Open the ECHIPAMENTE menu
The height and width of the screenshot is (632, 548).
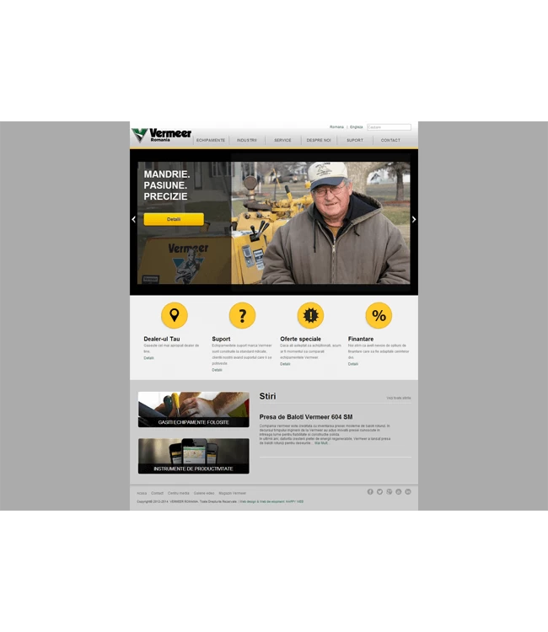point(211,140)
